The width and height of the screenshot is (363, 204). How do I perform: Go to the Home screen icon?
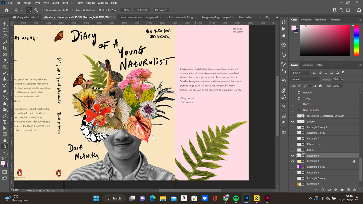(x=7, y=10)
